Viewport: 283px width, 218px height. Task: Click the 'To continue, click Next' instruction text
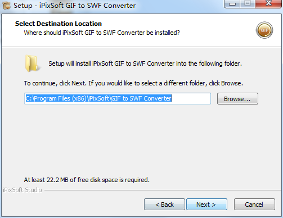pyautogui.click(x=133, y=83)
